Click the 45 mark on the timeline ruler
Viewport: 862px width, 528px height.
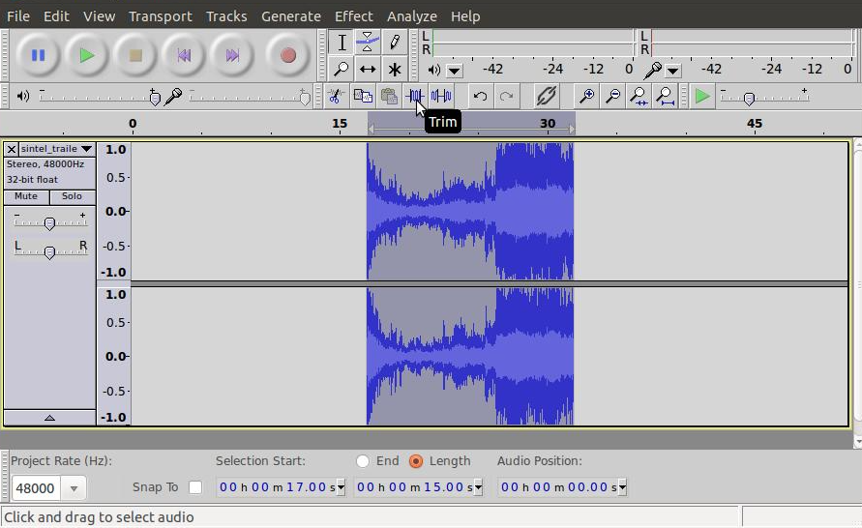point(755,123)
